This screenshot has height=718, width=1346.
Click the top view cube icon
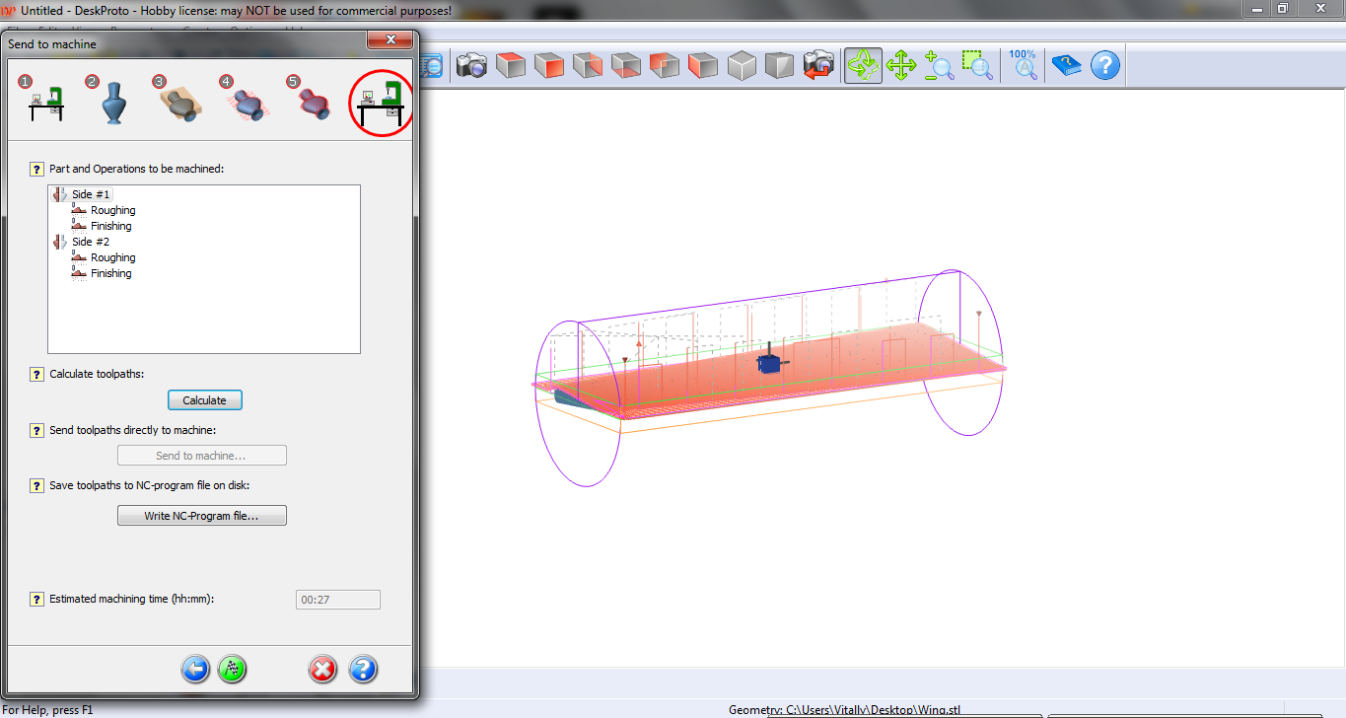(511, 65)
